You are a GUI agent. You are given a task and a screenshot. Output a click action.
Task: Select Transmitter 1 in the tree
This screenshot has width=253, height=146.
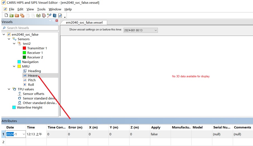point(37,48)
